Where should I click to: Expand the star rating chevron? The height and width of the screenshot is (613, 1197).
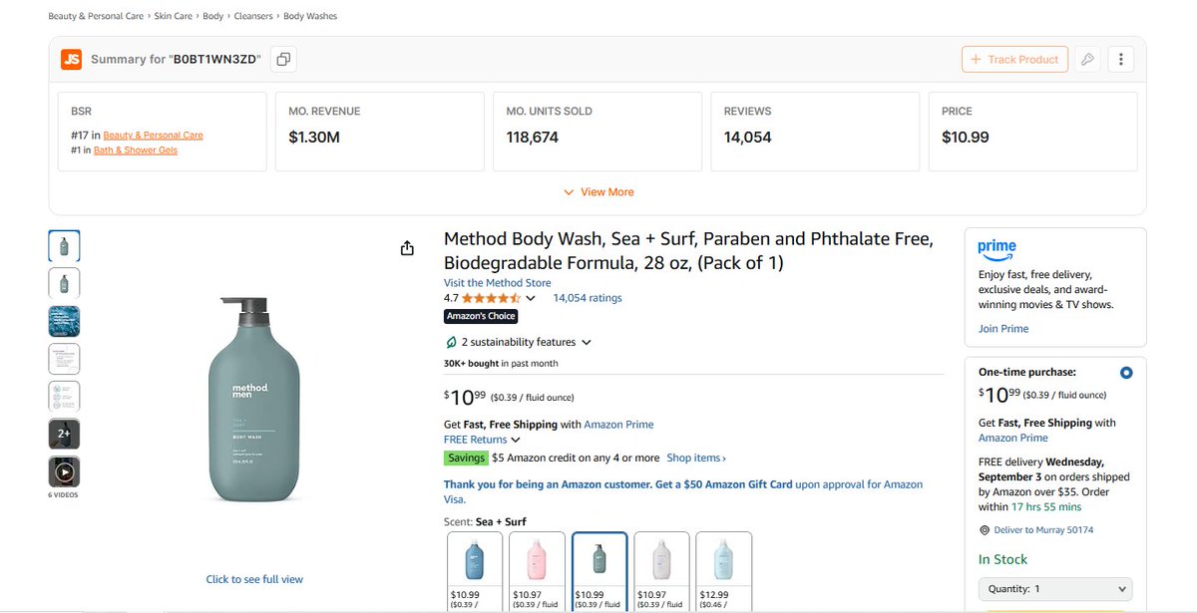click(531, 298)
